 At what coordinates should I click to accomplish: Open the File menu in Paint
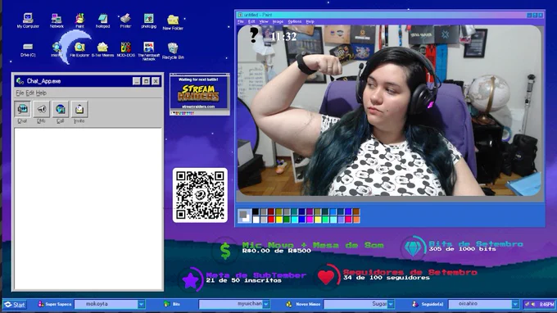pos(241,21)
